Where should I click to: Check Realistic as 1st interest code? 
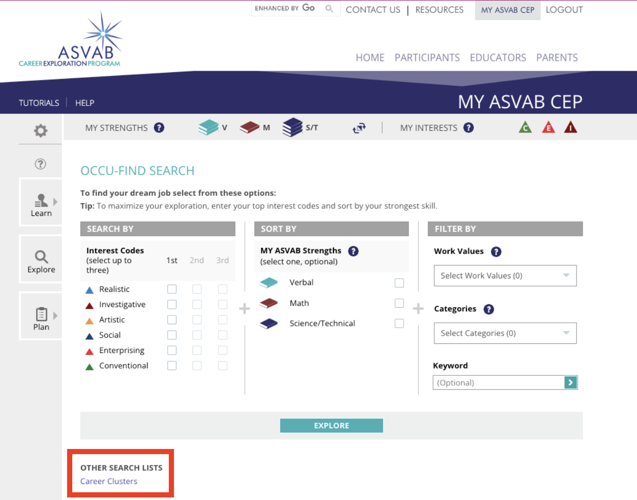tap(172, 289)
